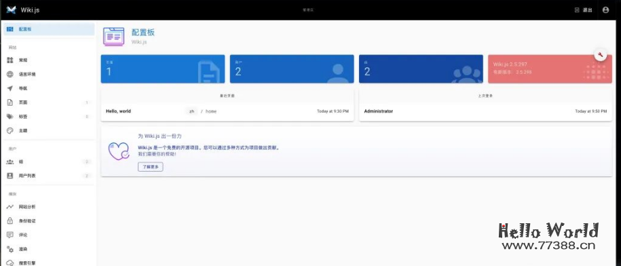Viewport: 621px width, 266px height.
Task: Click the red Wiki.js 2.5.297 version card
Action: [550, 69]
